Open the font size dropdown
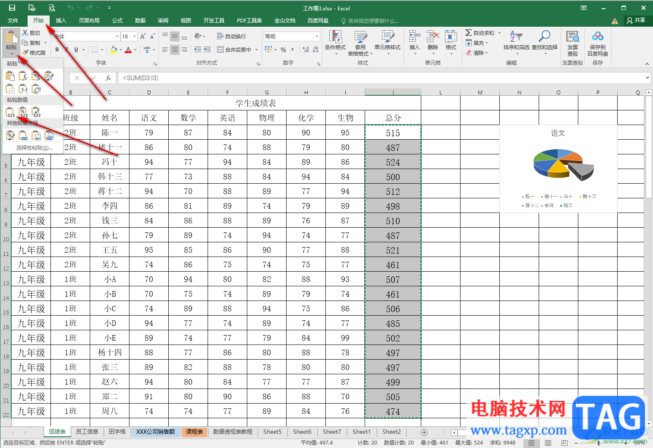Viewport: 653px width, 448px height. click(135, 37)
